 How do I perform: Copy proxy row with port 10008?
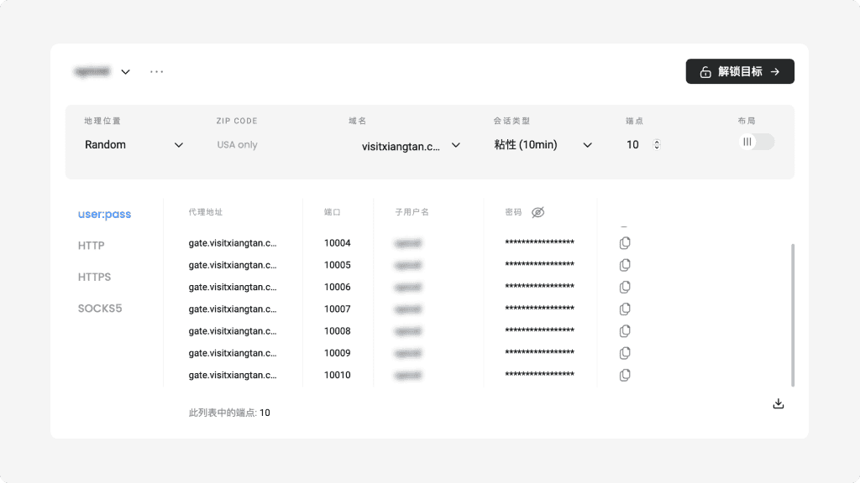[x=624, y=331]
